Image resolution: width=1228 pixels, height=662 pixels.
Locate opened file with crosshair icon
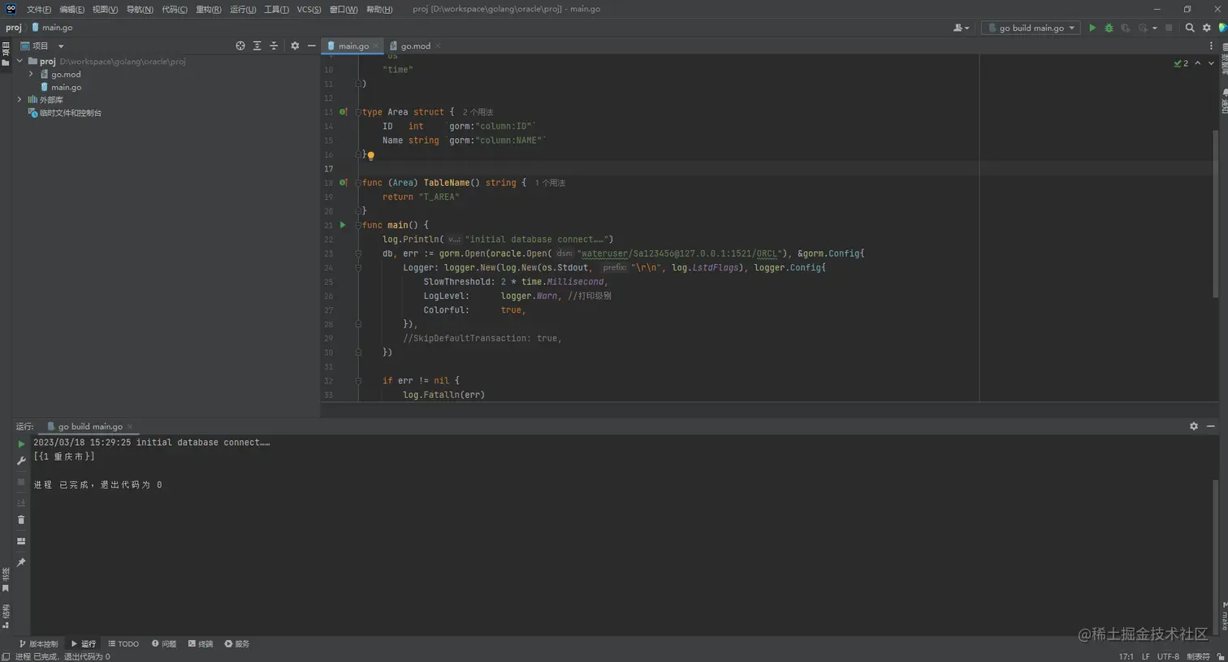pyautogui.click(x=240, y=46)
